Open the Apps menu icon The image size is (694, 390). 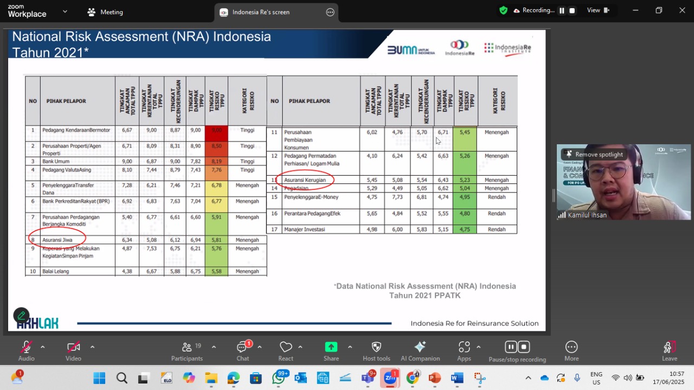(x=464, y=347)
